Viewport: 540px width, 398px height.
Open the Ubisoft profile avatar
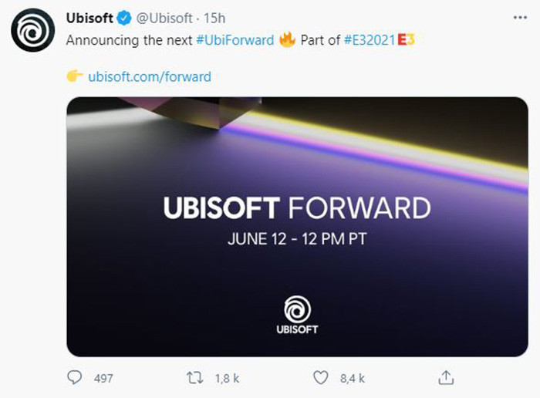[x=32, y=30]
